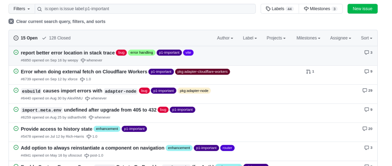This screenshot has width=392, height=166.
Task: Open comments icon showing 3 for issue #6850
Action: tap(368, 52)
